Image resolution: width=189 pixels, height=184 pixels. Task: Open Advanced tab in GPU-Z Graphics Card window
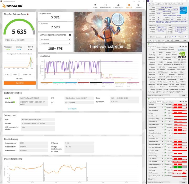pyautogui.click(x=165, y=47)
